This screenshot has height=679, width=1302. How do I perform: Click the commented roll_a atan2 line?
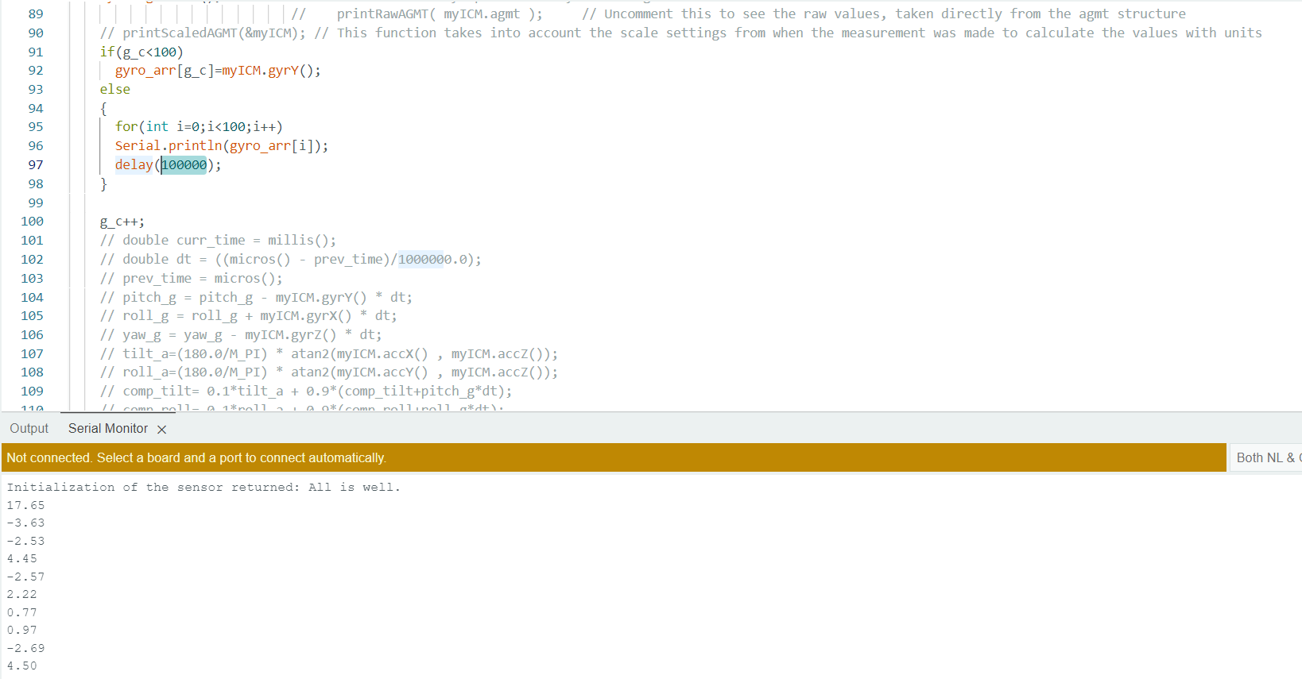pos(329,372)
